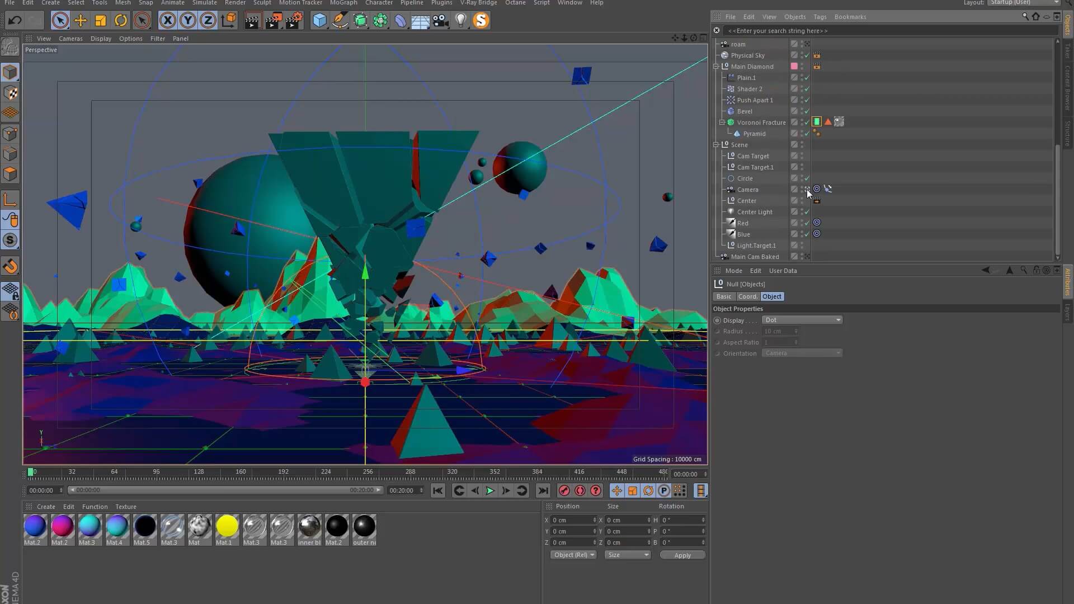This screenshot has height=604, width=1074.
Task: Click the Render Region icon
Action: (x=253, y=20)
